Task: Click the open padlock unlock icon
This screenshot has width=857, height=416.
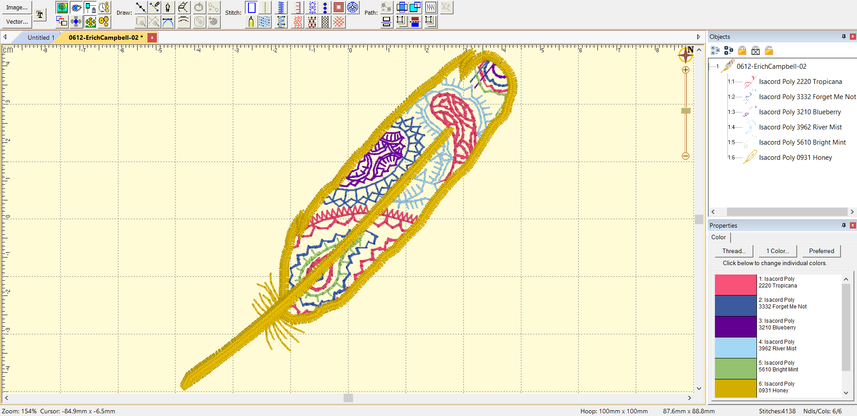Action: pyautogui.click(x=769, y=50)
